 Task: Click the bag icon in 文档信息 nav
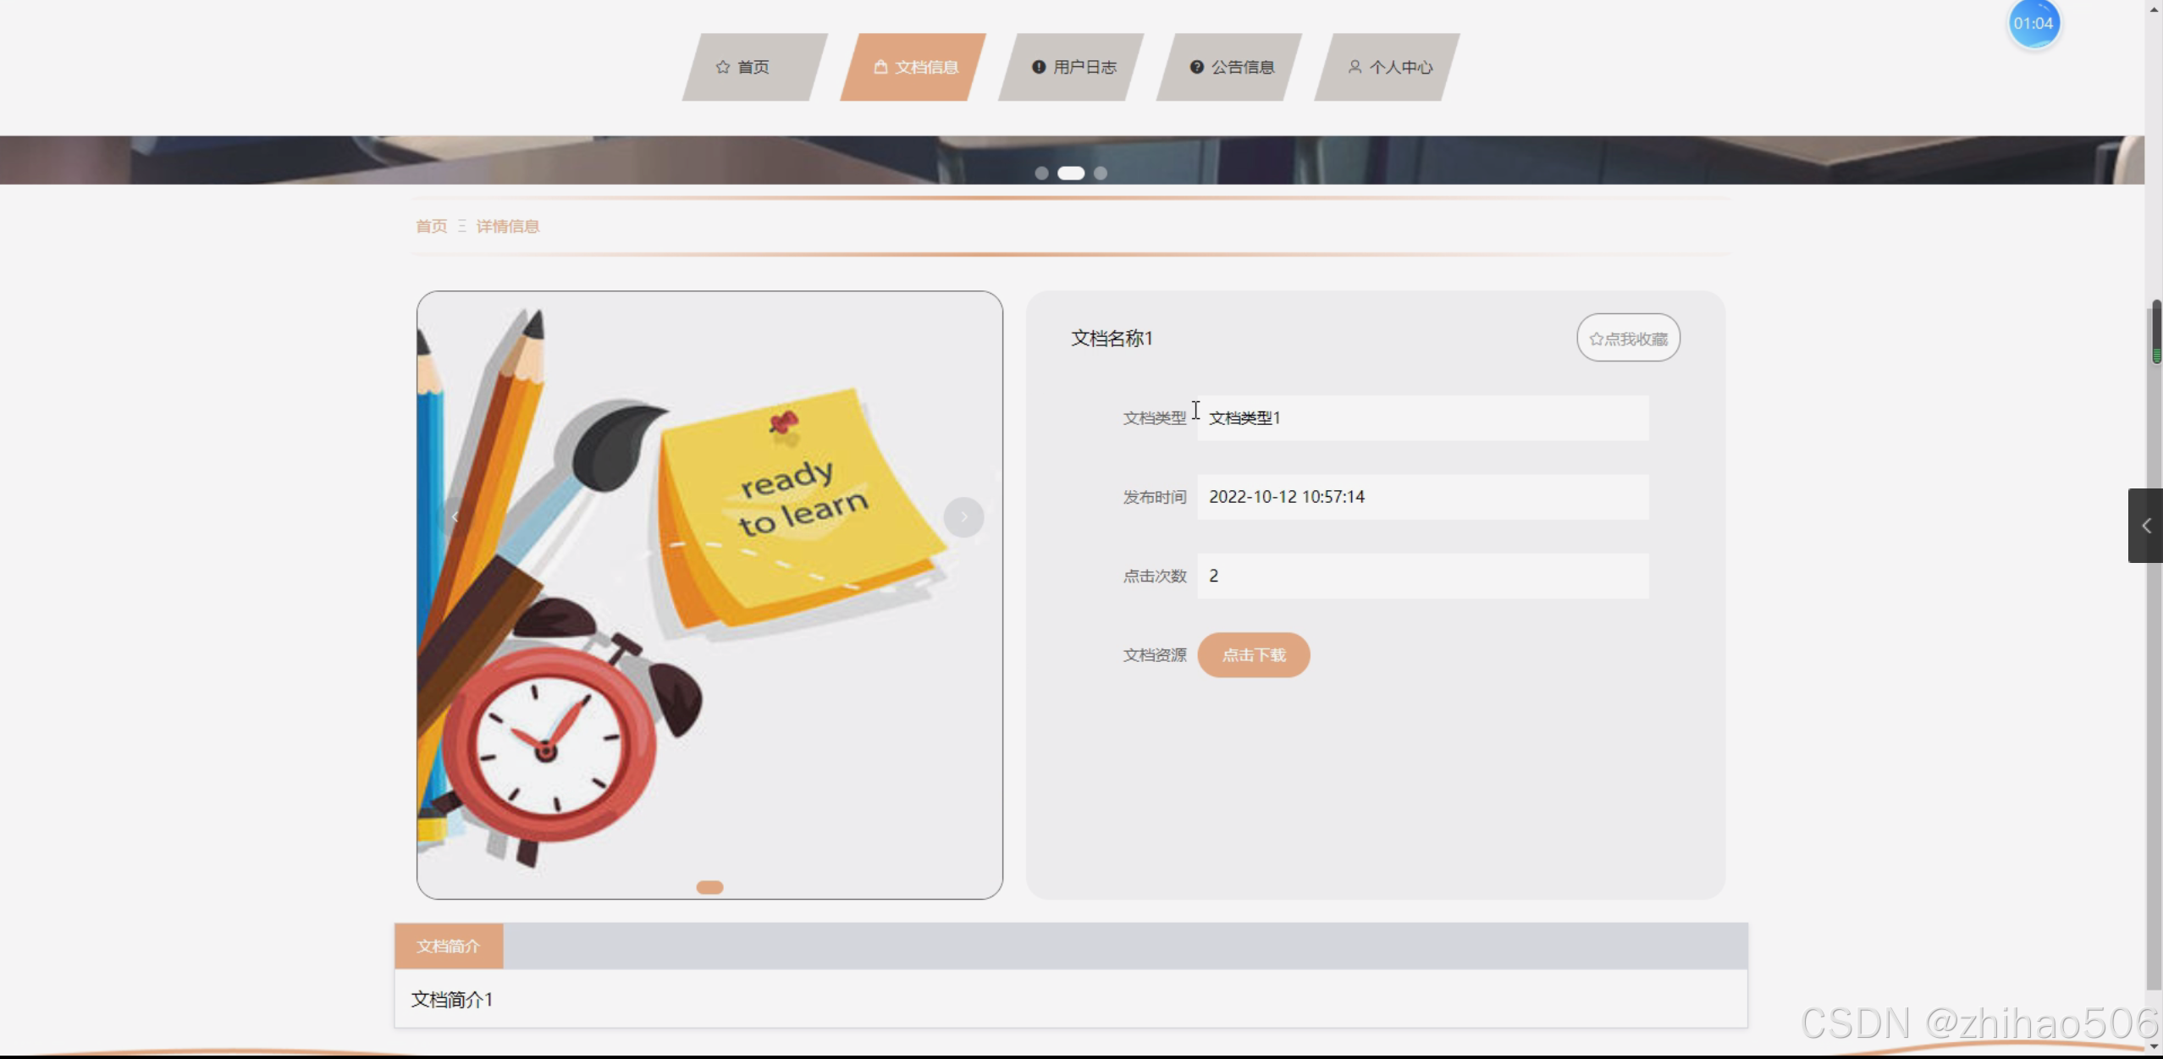point(880,67)
